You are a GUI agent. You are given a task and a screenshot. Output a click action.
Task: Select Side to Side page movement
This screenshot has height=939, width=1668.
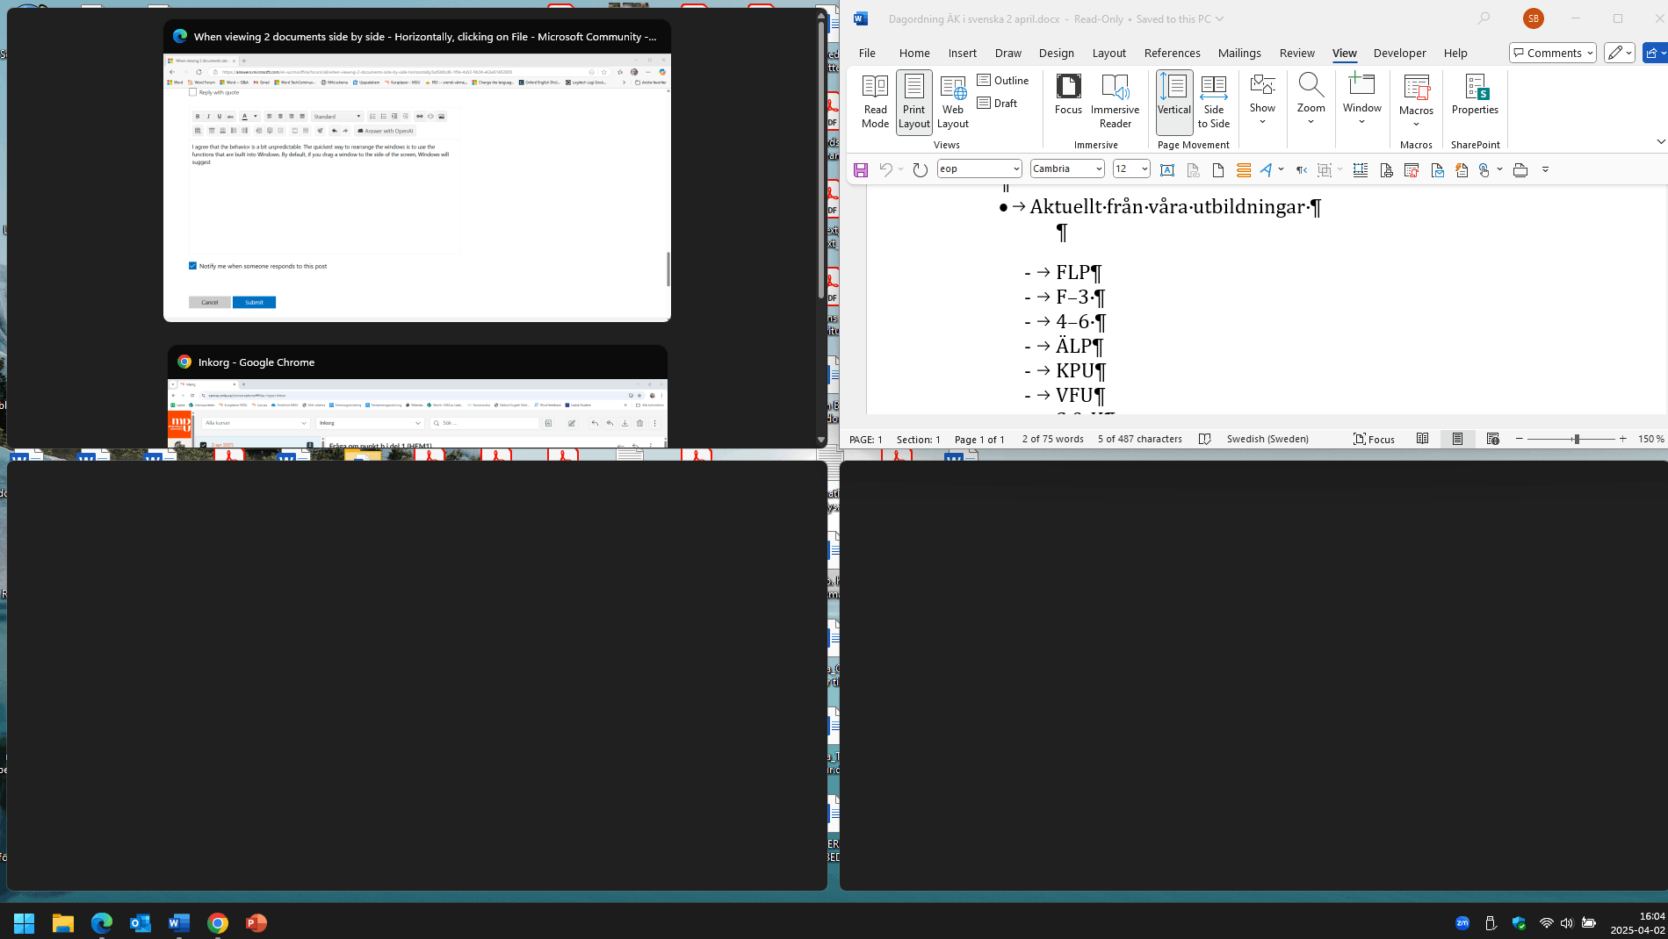point(1214,101)
